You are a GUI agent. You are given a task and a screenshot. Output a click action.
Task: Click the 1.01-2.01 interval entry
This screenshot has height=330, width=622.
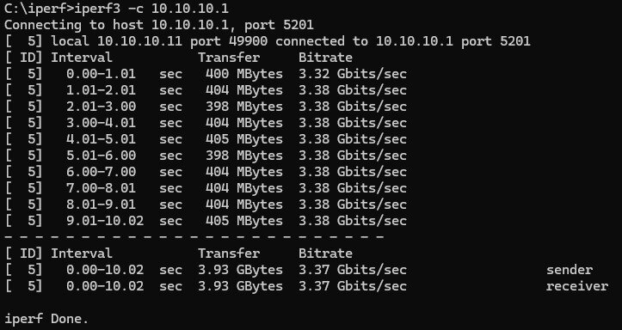(x=101, y=90)
